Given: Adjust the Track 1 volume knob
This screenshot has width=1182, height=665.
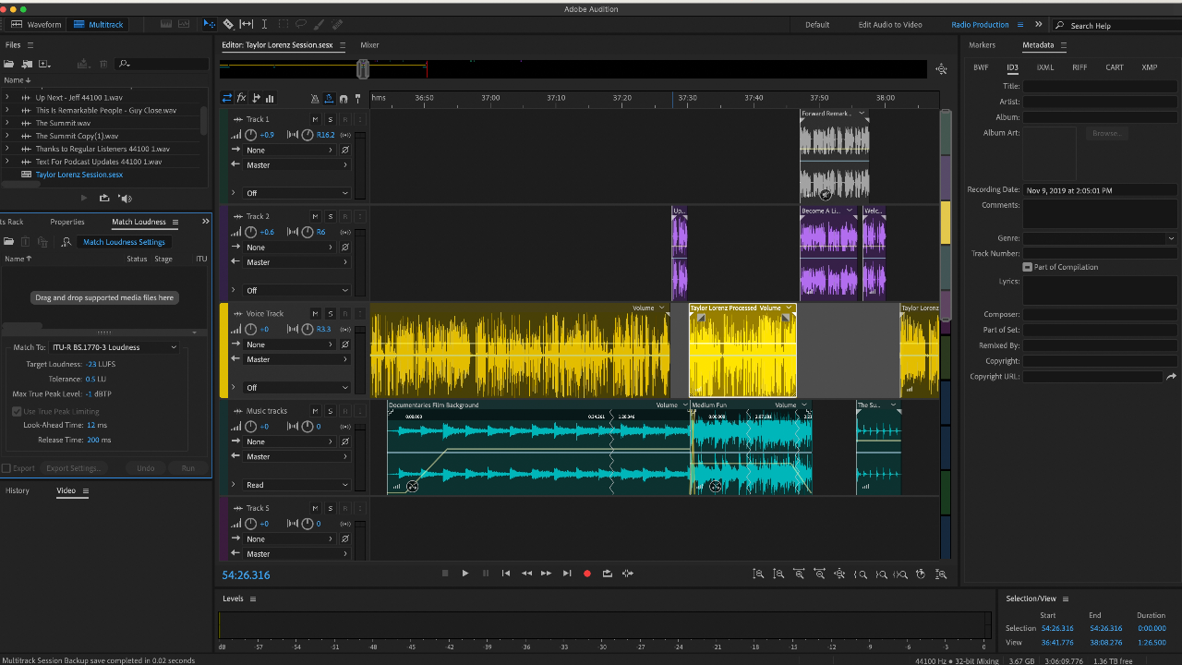Looking at the screenshot, I should click(250, 135).
